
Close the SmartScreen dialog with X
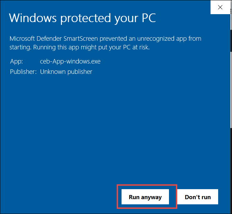(220, 7)
